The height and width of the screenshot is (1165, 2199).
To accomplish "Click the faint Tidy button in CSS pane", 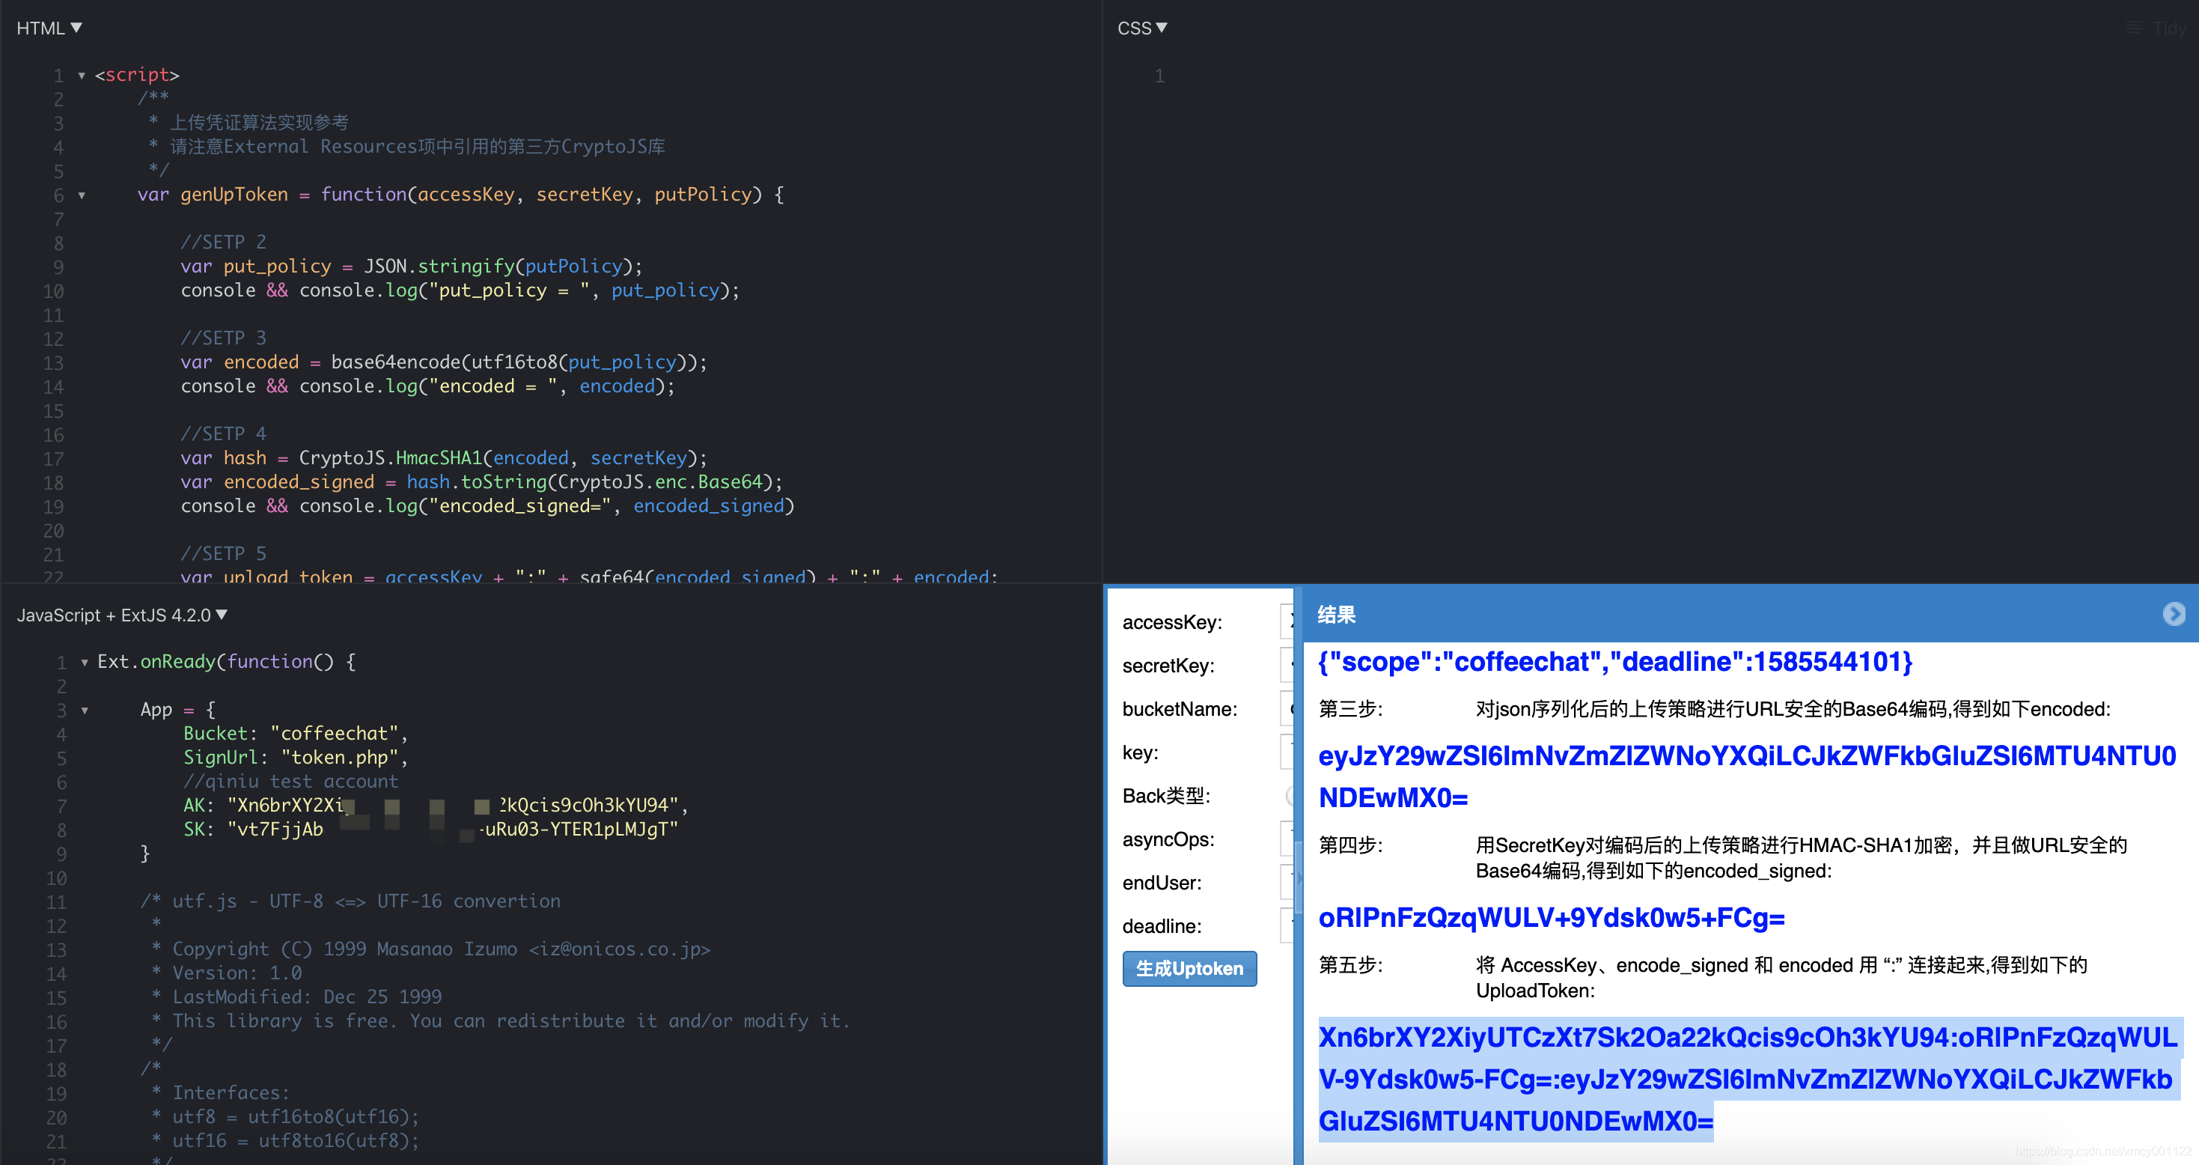I will [x=2156, y=28].
